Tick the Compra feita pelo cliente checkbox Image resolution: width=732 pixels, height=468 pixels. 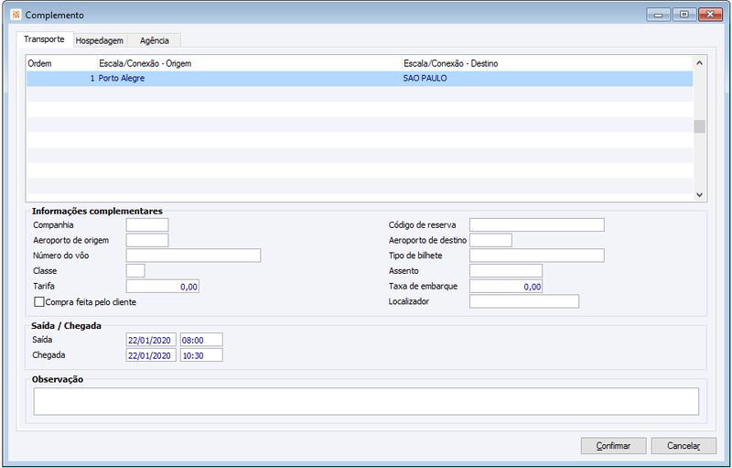click(x=39, y=302)
